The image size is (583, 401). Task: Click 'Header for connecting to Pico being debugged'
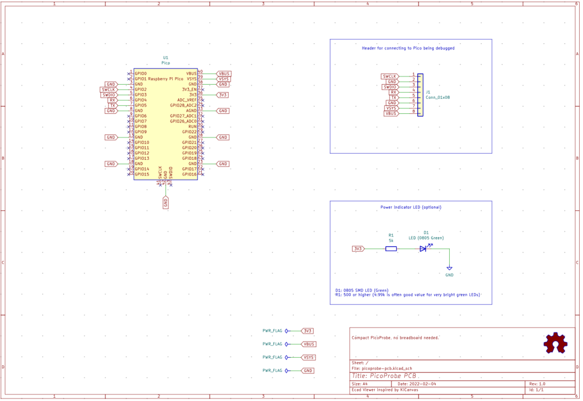[x=408, y=49]
